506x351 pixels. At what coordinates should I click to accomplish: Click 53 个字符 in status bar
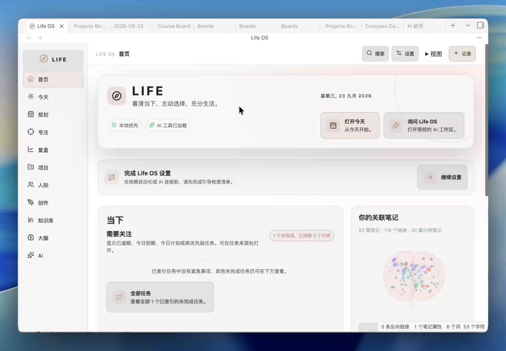(x=474, y=327)
